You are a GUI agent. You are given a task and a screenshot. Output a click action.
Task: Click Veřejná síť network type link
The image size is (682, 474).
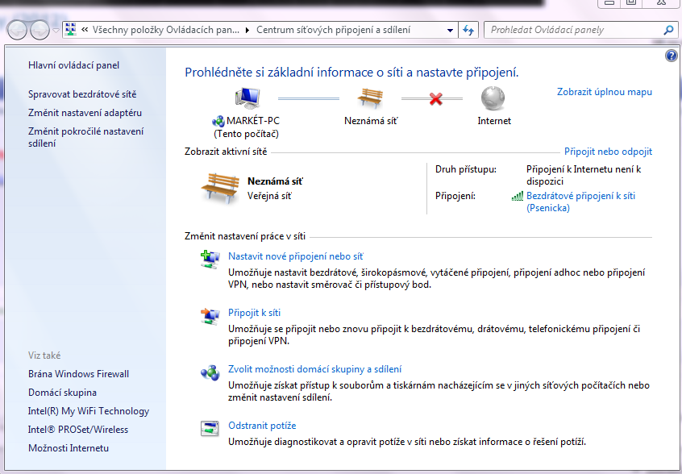click(269, 196)
